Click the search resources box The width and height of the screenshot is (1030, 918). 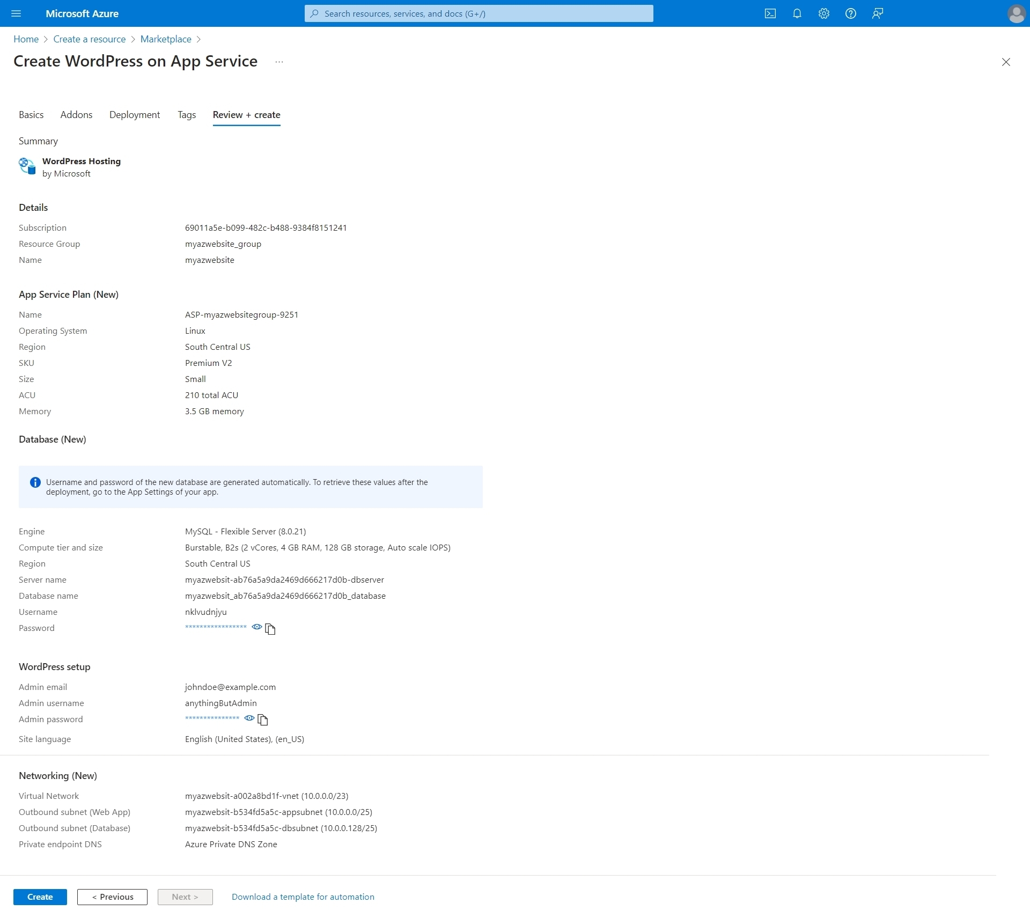click(479, 13)
